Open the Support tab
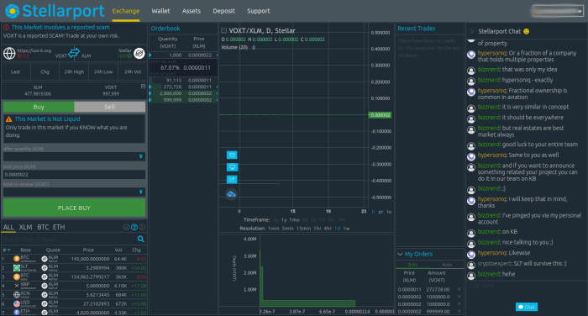Image resolution: width=588 pixels, height=316 pixels. pos(259,11)
